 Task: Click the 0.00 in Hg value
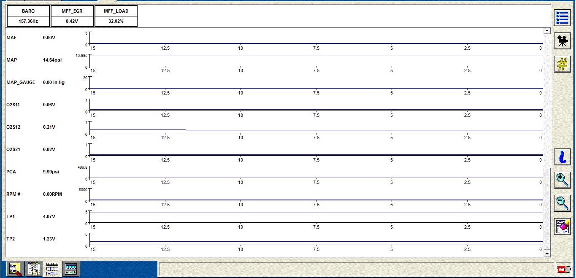(x=54, y=82)
